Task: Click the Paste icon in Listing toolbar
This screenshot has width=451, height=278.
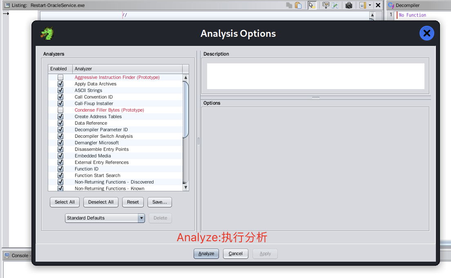Action: coord(298,5)
